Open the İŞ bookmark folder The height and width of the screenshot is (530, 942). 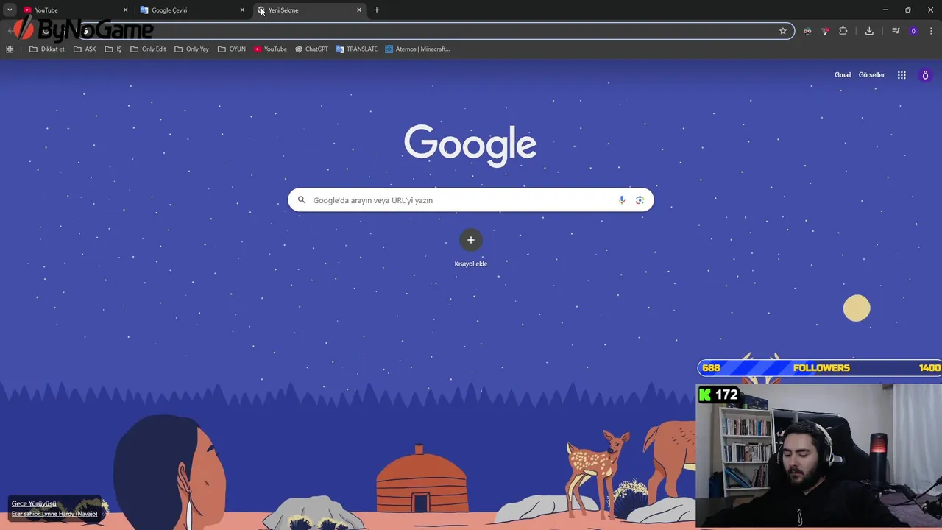pyautogui.click(x=113, y=49)
